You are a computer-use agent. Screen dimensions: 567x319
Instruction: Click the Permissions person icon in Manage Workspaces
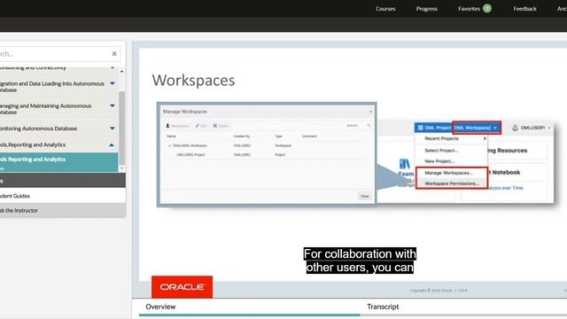167,126
